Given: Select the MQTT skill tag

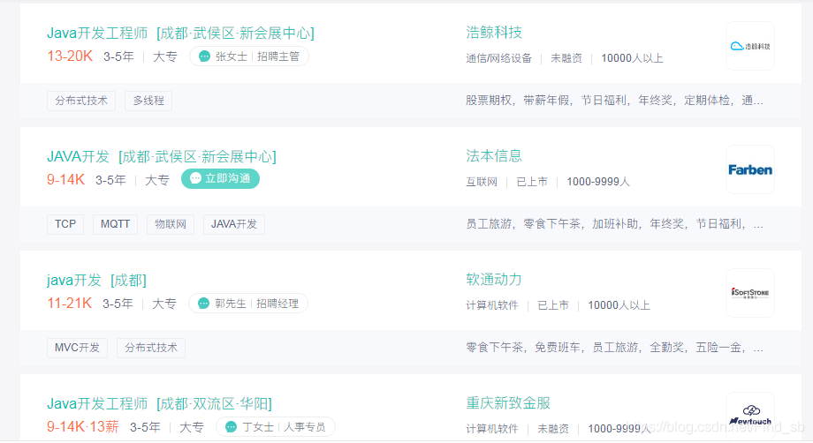Looking at the screenshot, I should point(115,224).
